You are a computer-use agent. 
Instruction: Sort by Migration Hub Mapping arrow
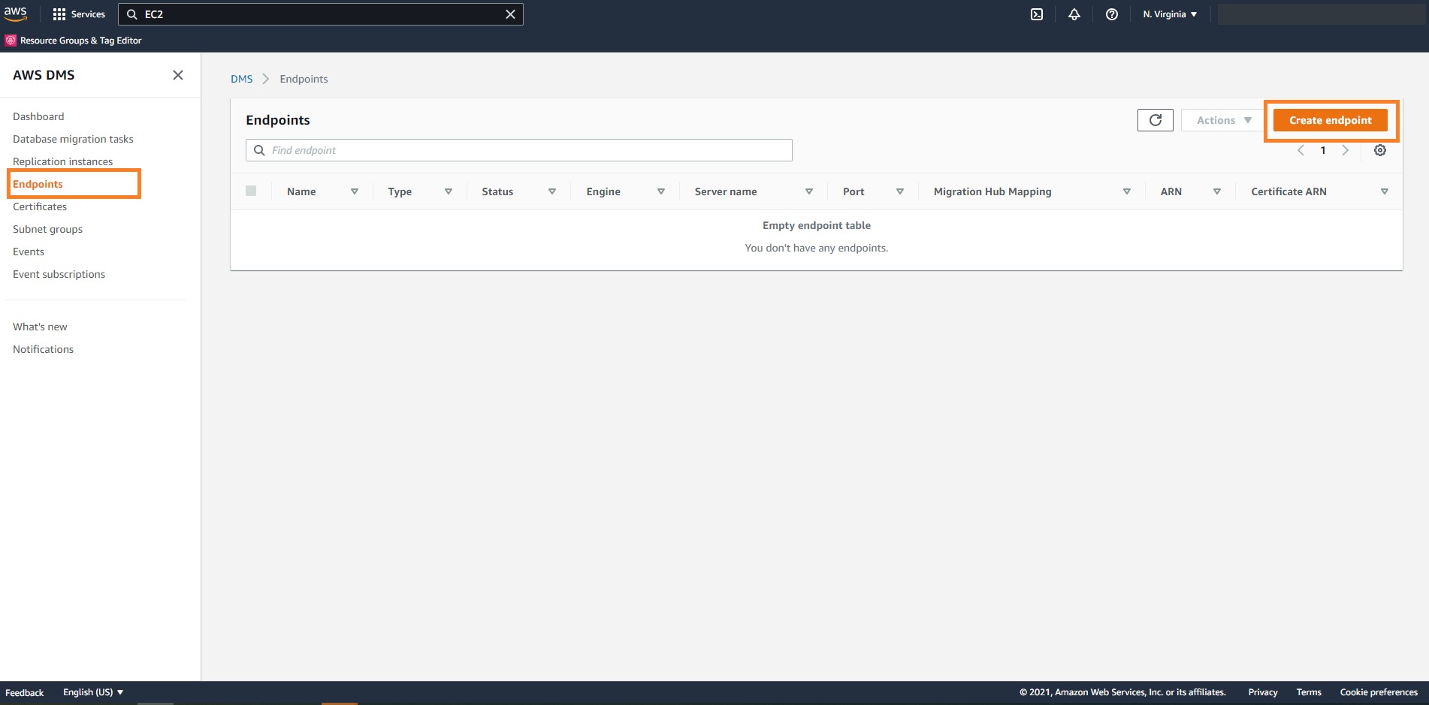(x=1127, y=191)
